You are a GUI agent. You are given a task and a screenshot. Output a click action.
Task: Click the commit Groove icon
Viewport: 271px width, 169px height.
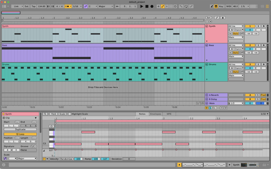click(35, 146)
